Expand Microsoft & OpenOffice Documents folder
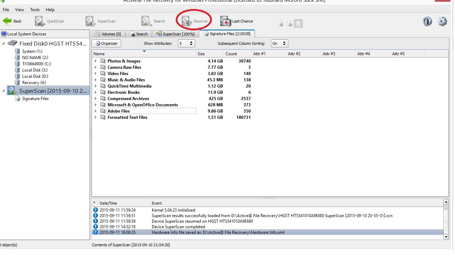The image size is (455, 256). tap(96, 105)
